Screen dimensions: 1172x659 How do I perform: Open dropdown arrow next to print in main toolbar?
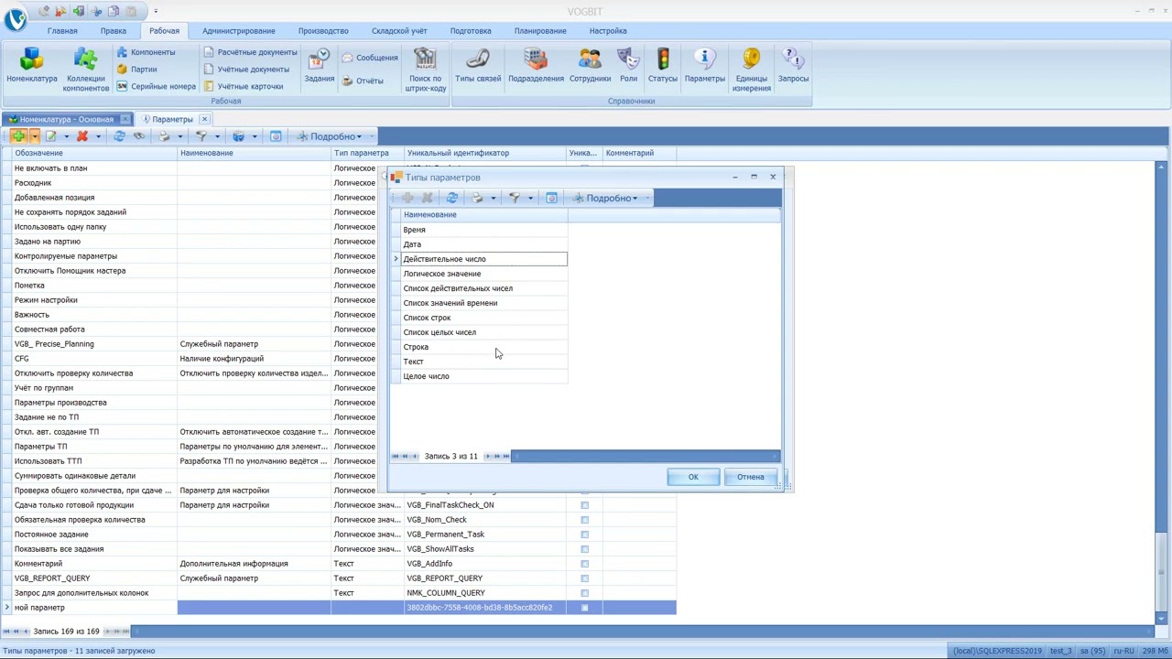(x=179, y=136)
